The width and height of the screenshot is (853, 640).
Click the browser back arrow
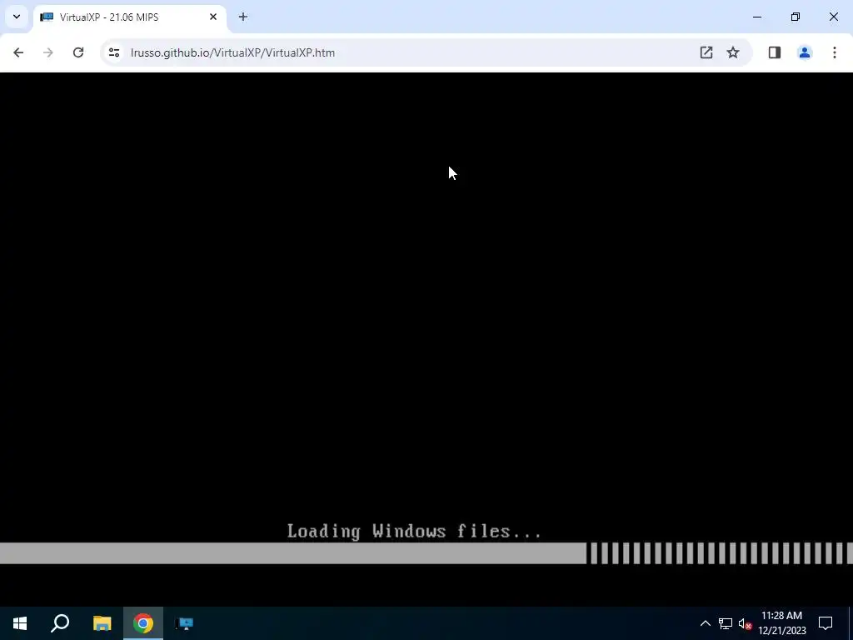point(18,52)
